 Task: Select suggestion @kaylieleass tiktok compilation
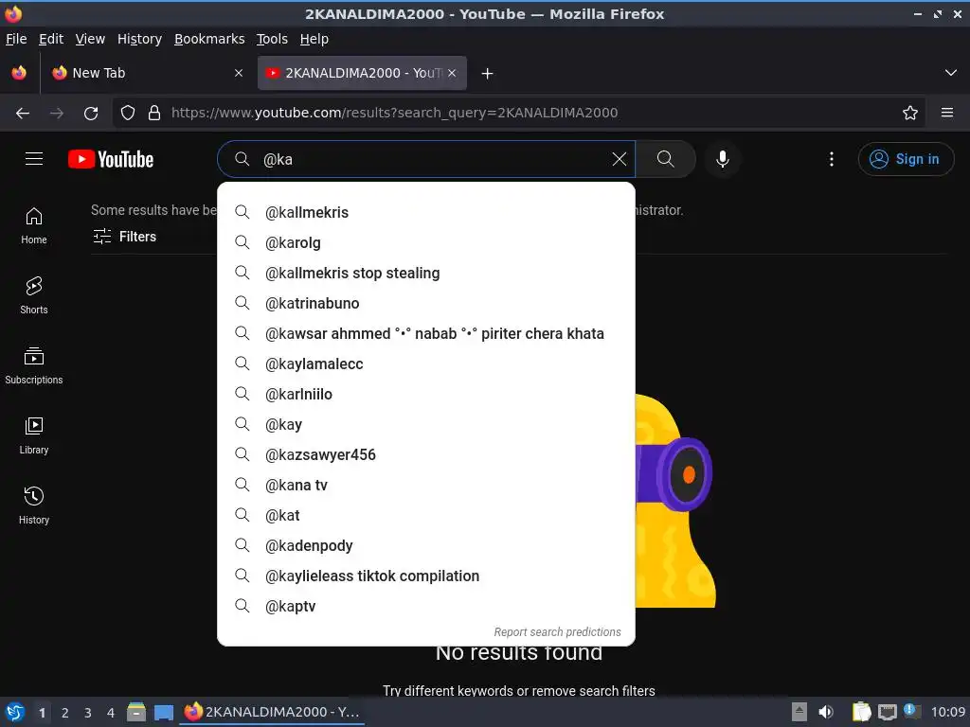tap(426, 576)
